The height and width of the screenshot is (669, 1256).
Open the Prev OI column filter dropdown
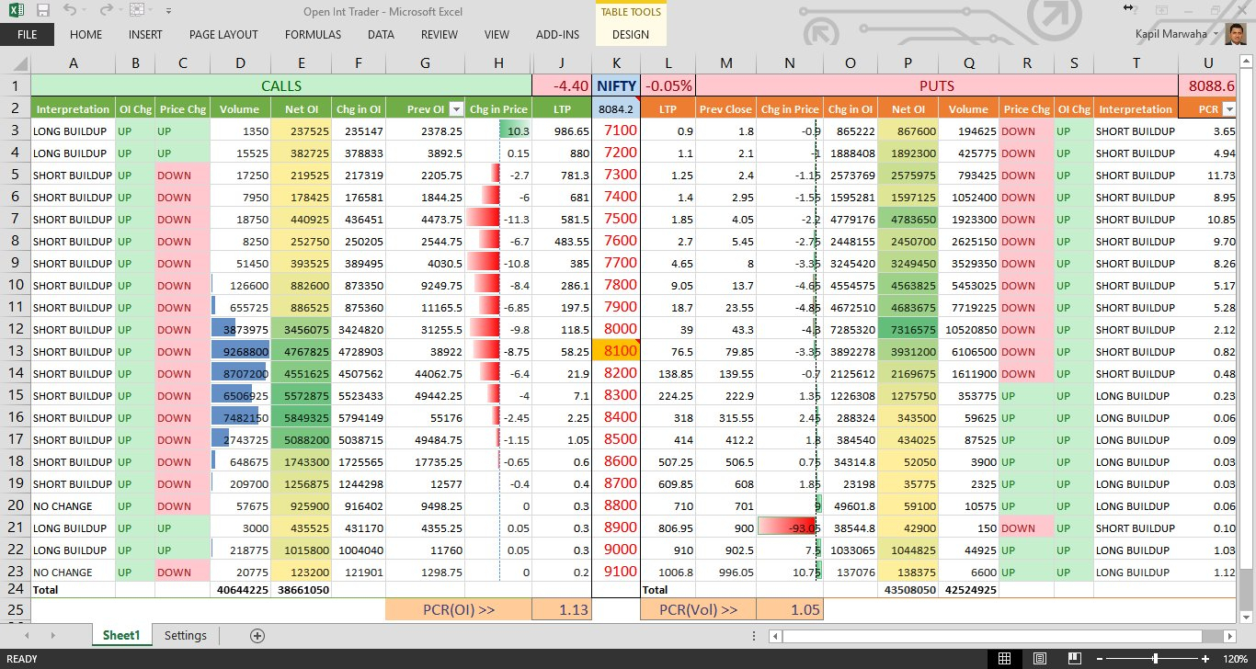tap(455, 109)
